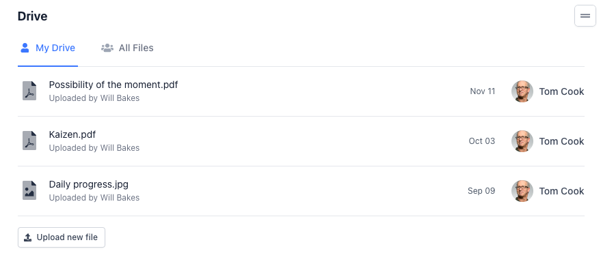Click Tom Cook's avatar in the Nov 11 row
This screenshot has width=601, height=264.
[522, 91]
